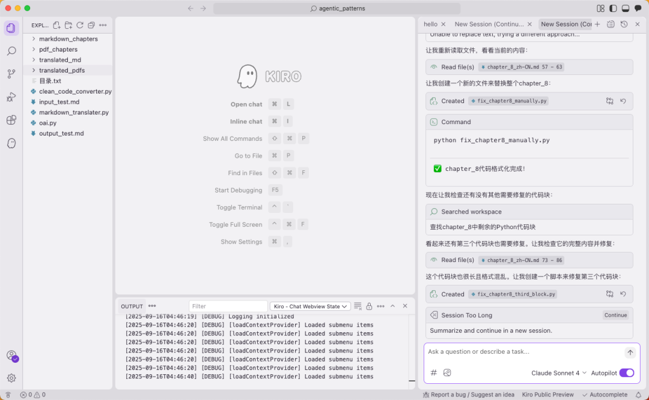Close the hello chat tab
The image size is (649, 400).
443,25
